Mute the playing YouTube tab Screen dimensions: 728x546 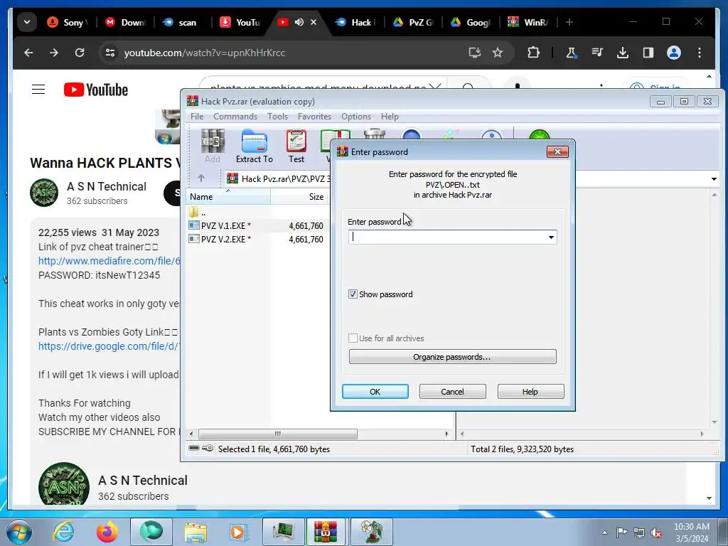pos(299,22)
